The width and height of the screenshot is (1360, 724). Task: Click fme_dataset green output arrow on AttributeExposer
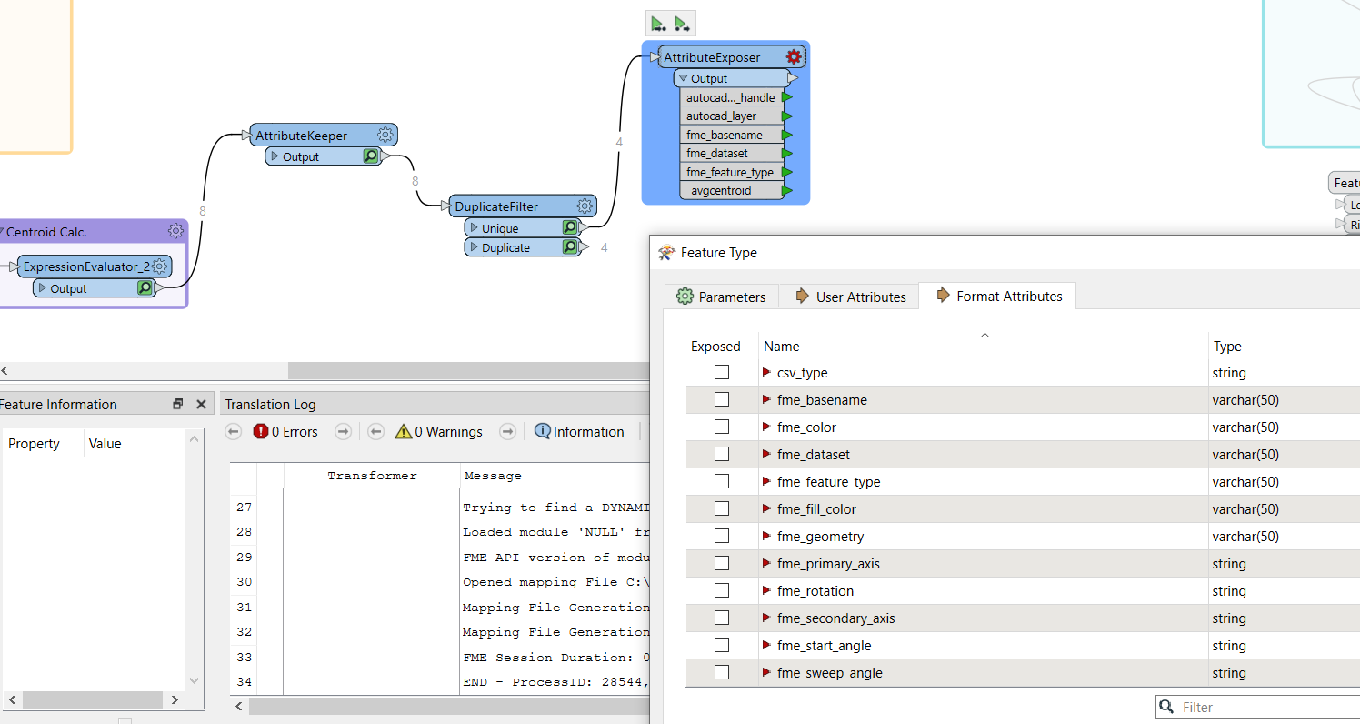point(787,153)
